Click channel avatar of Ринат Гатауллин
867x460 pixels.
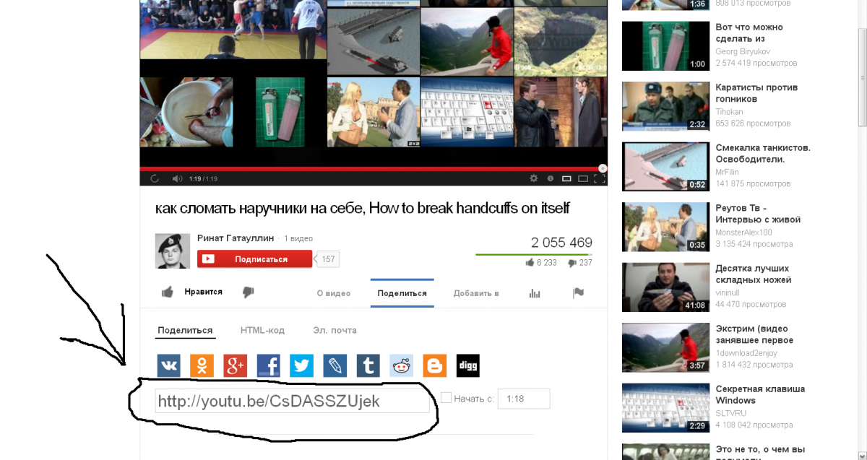tap(173, 251)
